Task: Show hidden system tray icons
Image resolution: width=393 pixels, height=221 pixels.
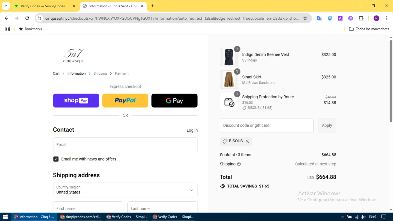Action: coord(342,217)
